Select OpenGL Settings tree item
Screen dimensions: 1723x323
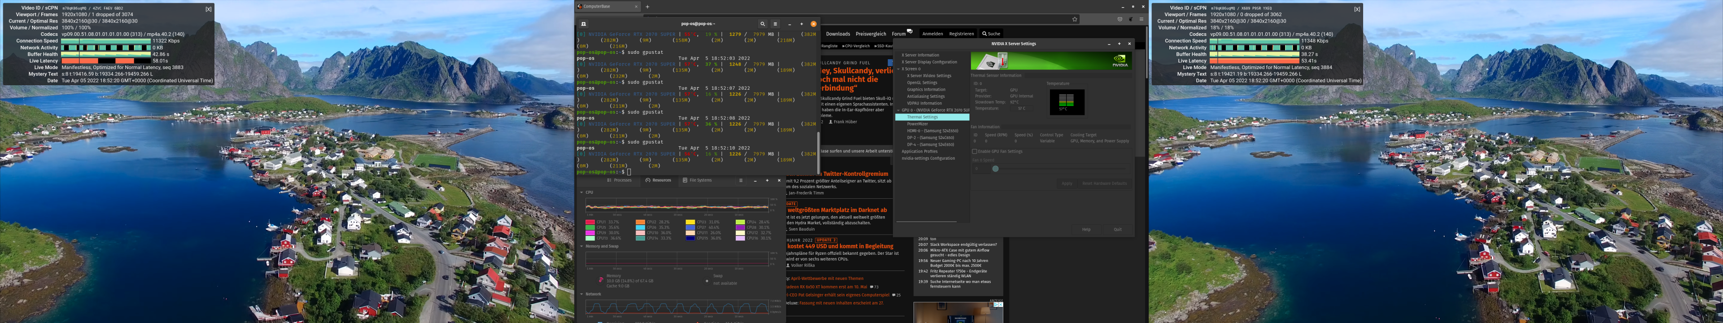tap(922, 83)
